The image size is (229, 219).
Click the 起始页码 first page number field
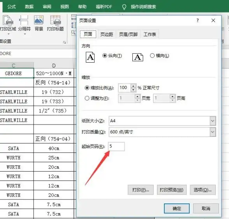pyautogui.click(x=116, y=146)
